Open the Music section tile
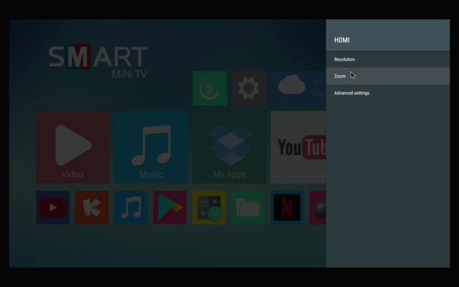Image resolution: width=459 pixels, height=287 pixels. 151,147
